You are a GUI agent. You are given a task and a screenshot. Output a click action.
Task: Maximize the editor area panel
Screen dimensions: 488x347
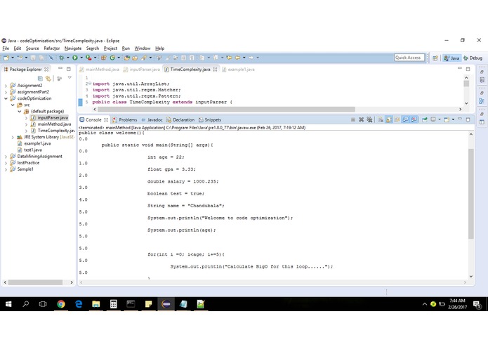tap(468, 69)
